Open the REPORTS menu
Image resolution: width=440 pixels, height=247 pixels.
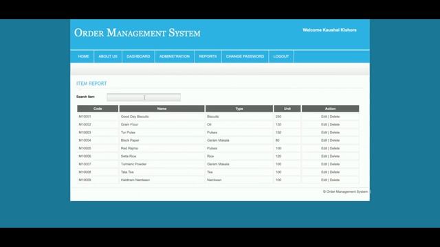[208, 56]
